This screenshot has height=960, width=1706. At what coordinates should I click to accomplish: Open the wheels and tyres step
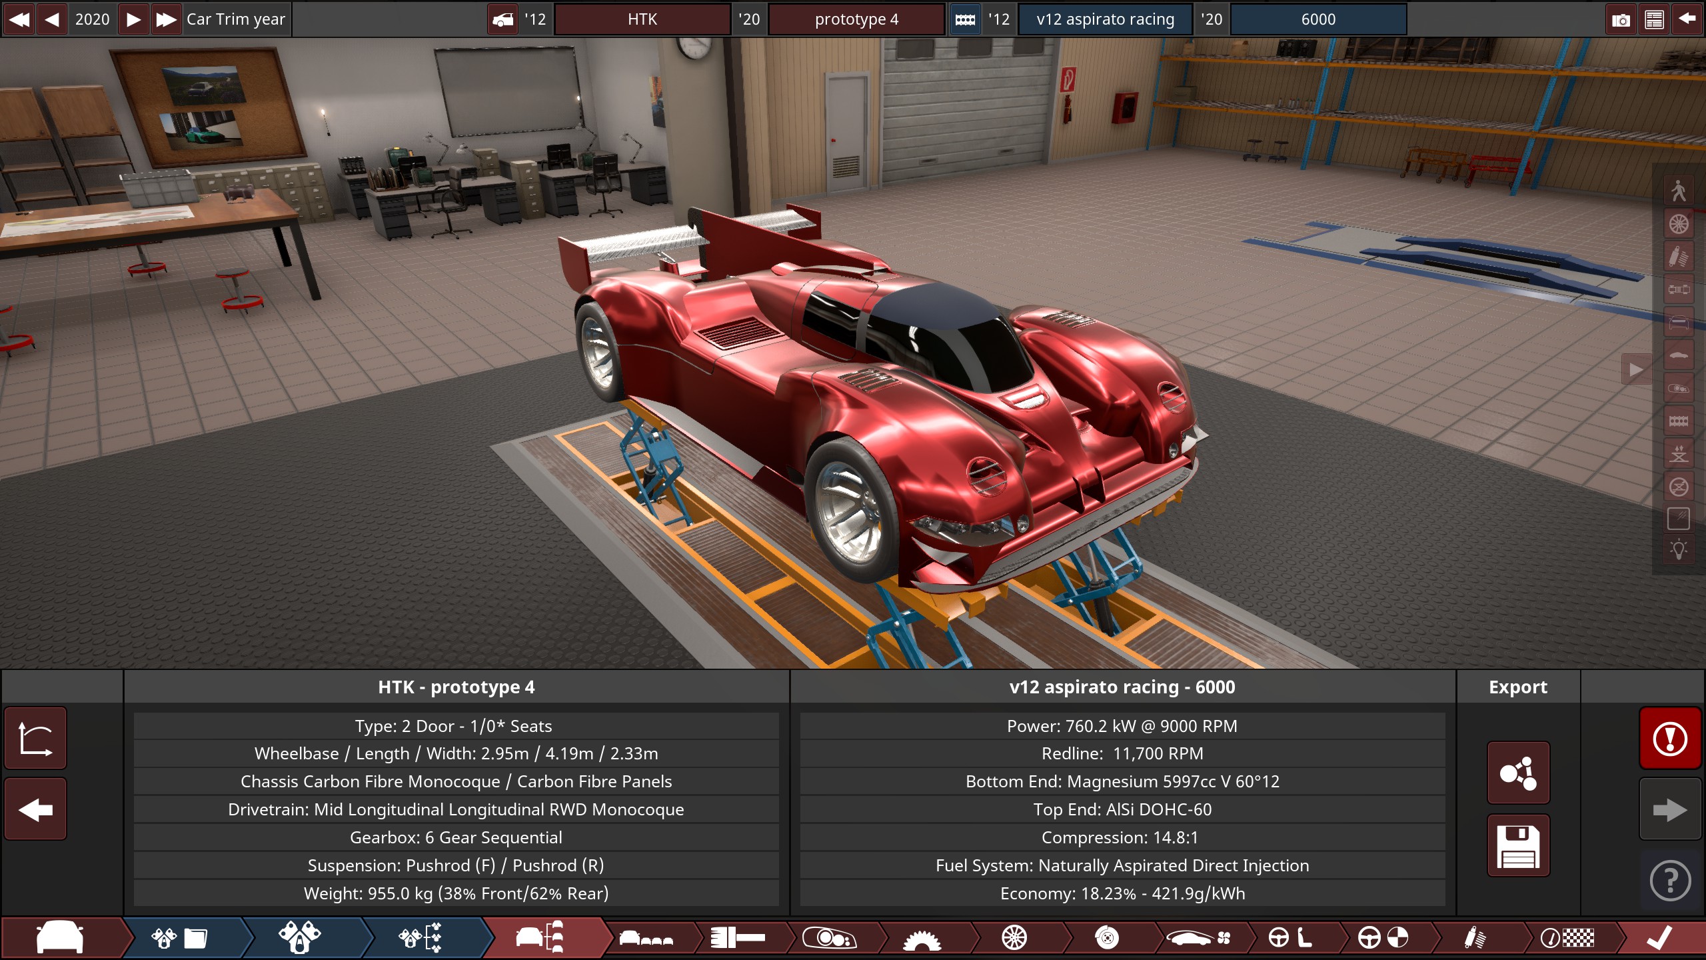coord(1014,938)
